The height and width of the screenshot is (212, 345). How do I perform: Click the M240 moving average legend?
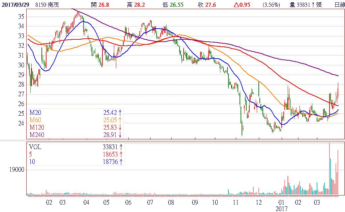coord(37,135)
